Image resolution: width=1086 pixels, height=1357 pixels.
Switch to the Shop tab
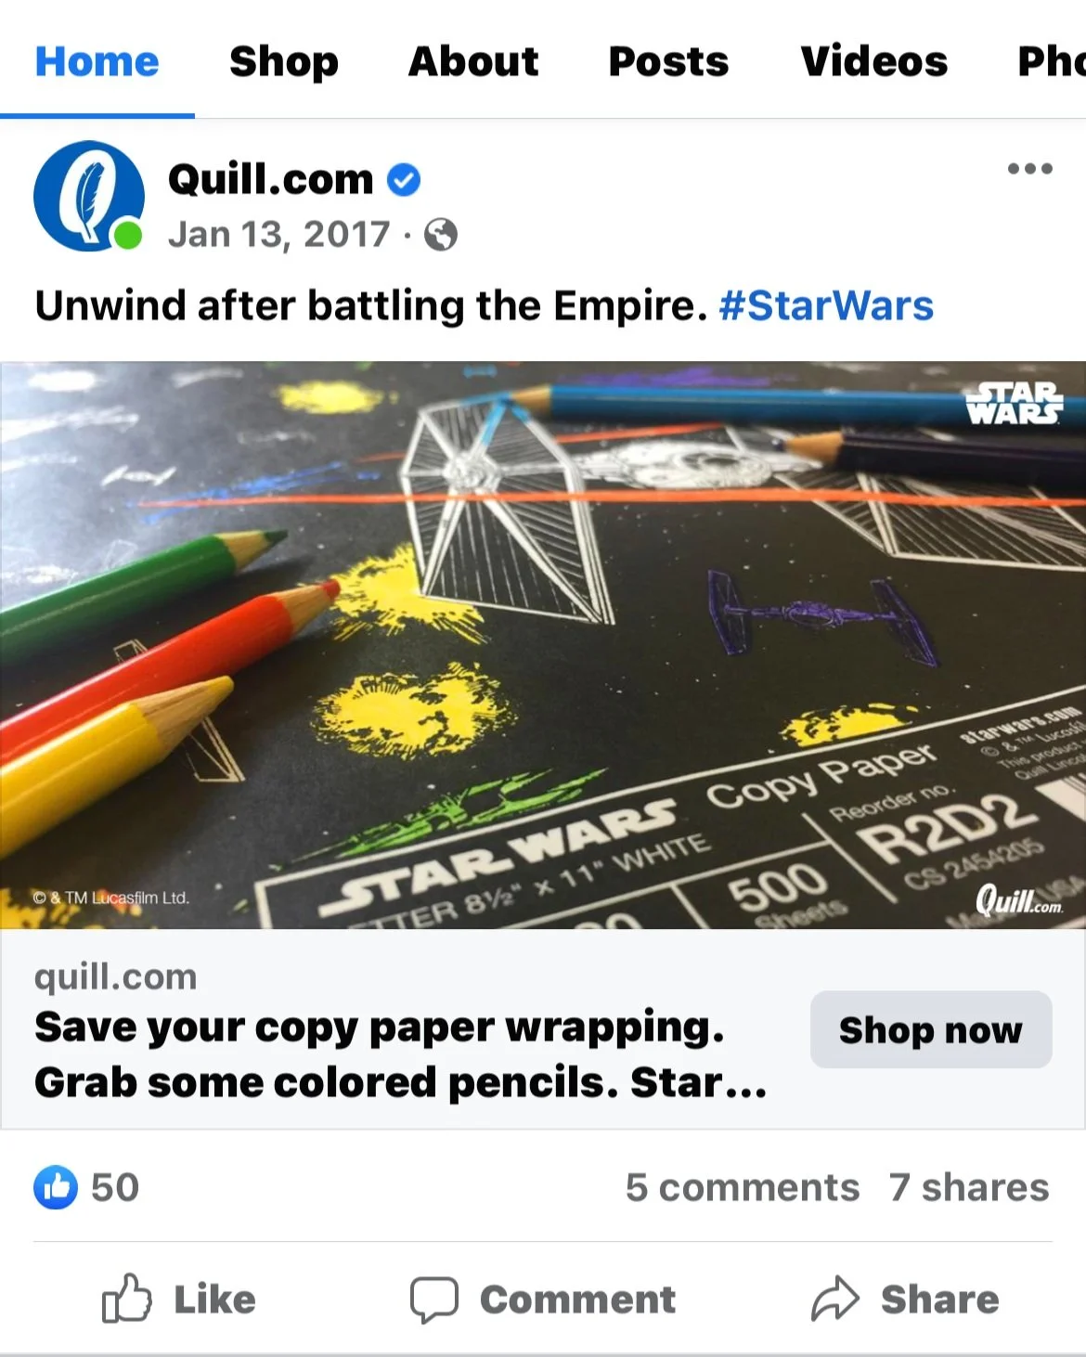(x=284, y=61)
